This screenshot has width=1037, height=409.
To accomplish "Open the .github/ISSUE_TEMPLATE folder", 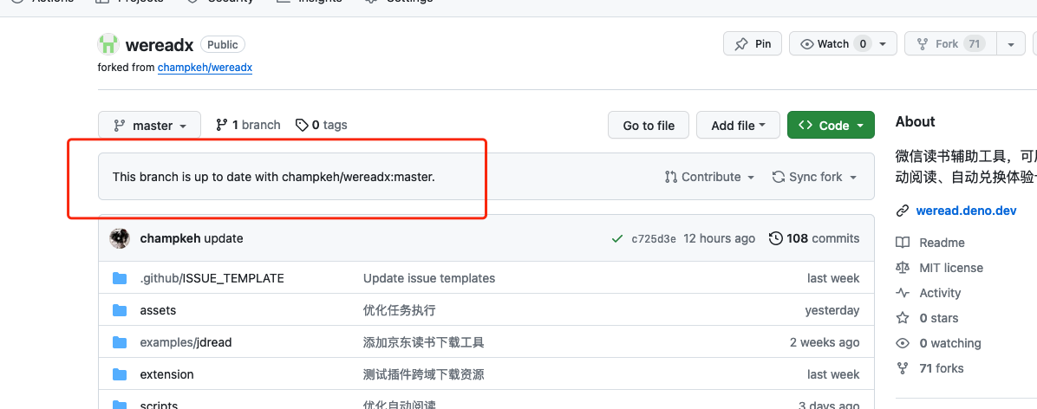I will click(x=212, y=278).
